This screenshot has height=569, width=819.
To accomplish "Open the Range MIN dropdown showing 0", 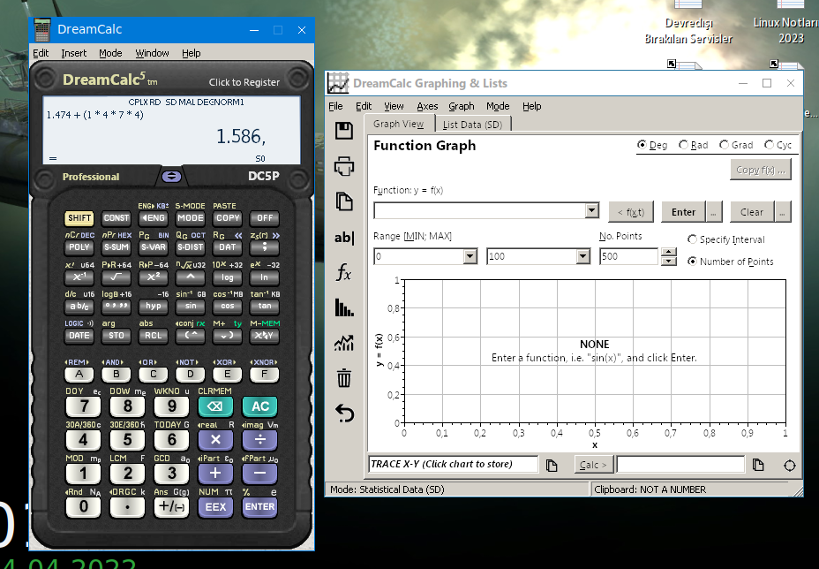I will 470,256.
